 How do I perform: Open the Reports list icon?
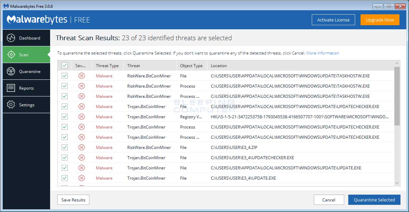click(x=11, y=88)
